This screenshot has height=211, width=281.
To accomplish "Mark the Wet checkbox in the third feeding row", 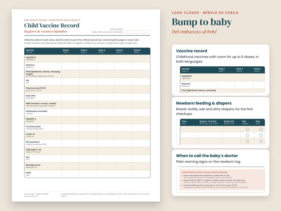I will pyautogui.click(x=247, y=141).
